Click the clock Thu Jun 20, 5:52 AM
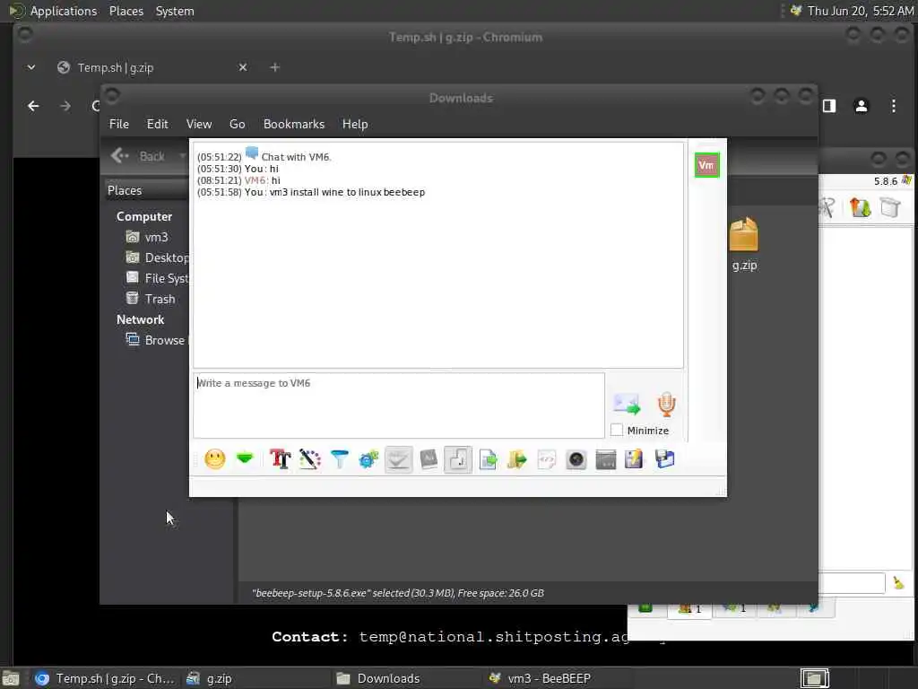 tap(860, 11)
